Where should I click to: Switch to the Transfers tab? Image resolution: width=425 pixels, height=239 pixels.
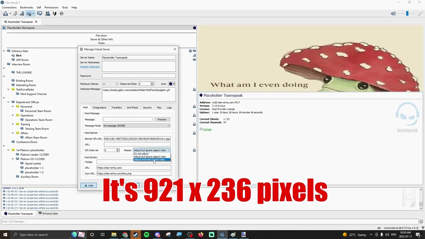pos(116,108)
